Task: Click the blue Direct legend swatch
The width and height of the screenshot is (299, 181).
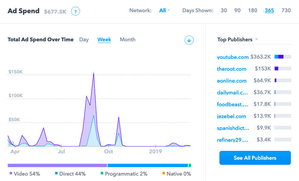Action: pos(56,174)
